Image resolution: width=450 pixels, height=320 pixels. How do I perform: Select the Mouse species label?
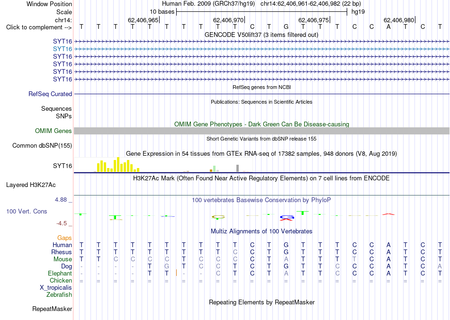point(63,259)
